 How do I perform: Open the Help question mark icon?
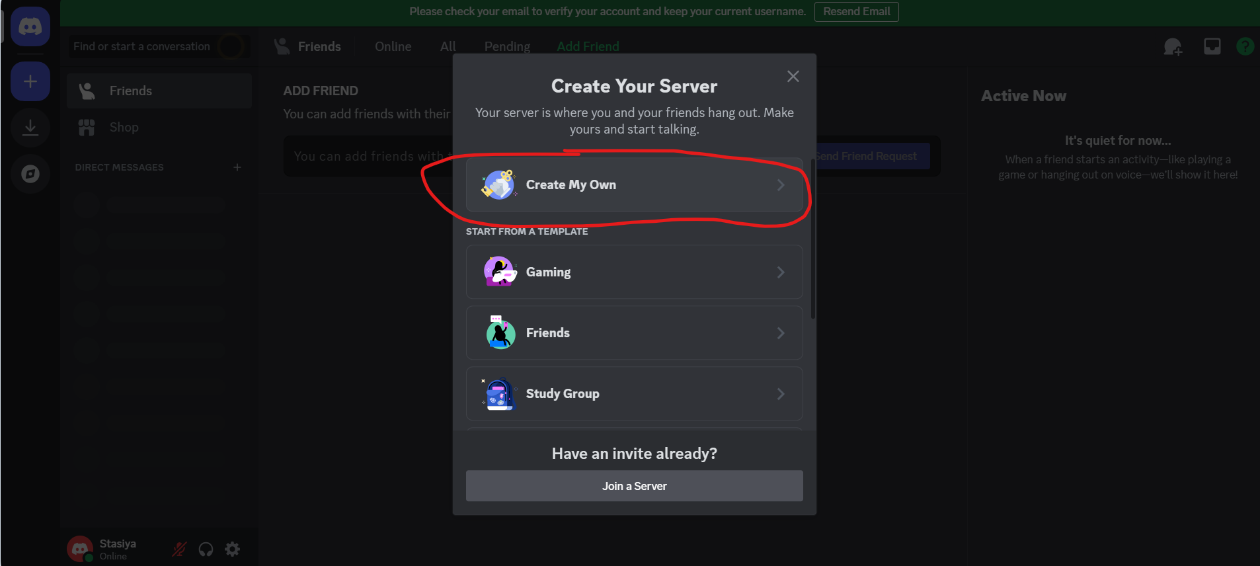point(1245,46)
